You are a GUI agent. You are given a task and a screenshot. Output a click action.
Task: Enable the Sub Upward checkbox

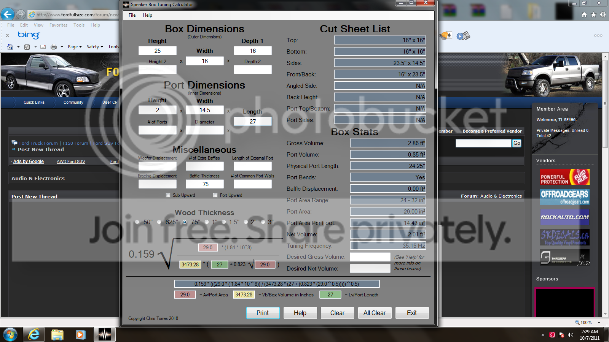pos(168,195)
